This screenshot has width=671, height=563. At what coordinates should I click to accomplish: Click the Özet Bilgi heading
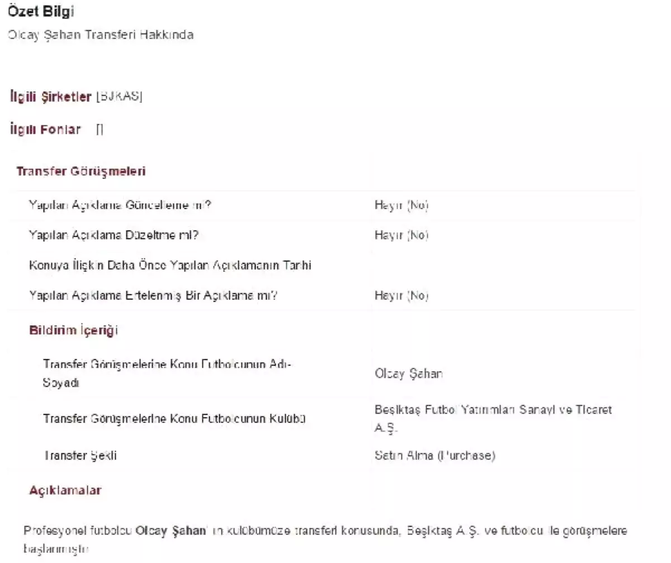[41, 11]
